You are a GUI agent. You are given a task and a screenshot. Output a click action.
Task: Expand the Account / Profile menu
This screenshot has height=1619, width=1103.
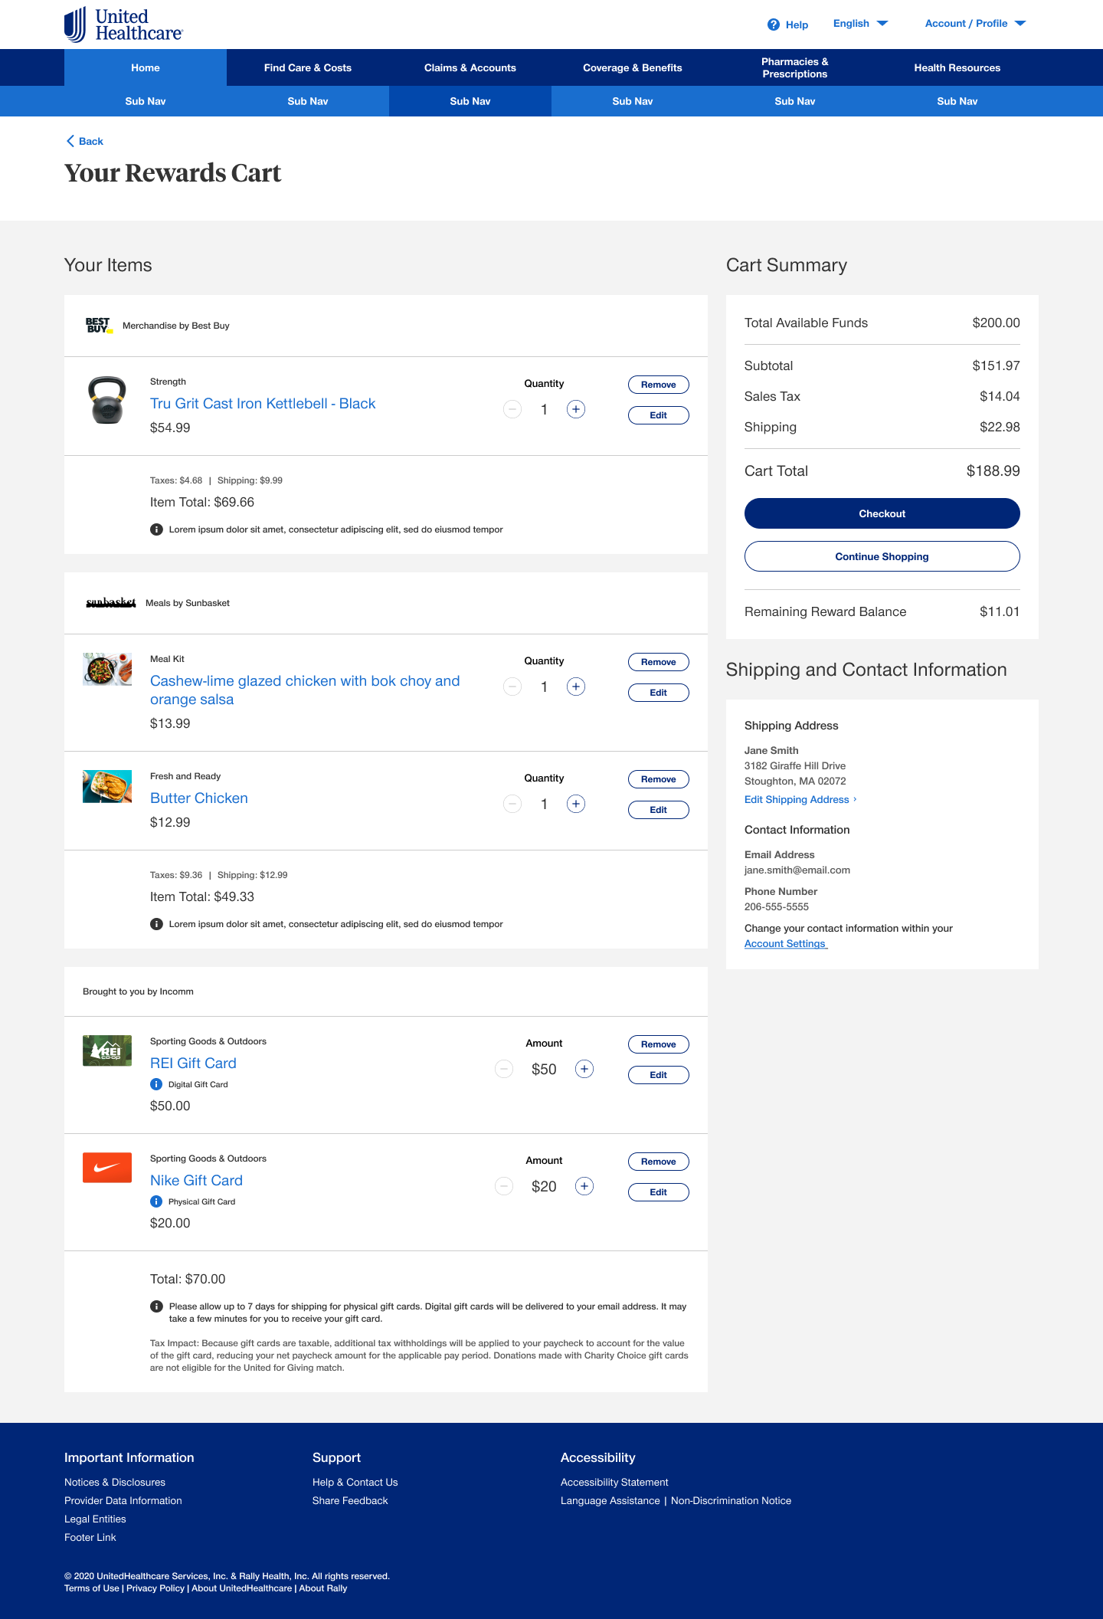975,24
